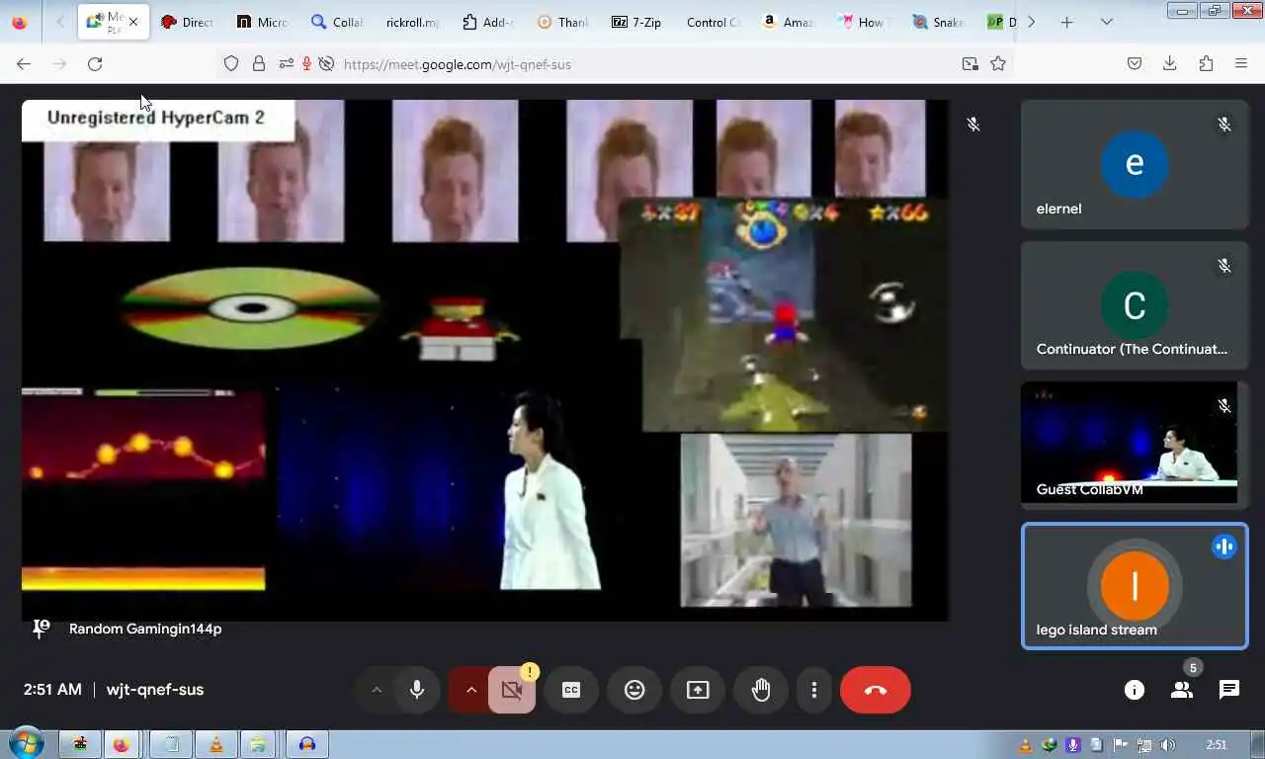Click the volume speaker tray icon
Screen dimensions: 1265x759
pos(1168,745)
